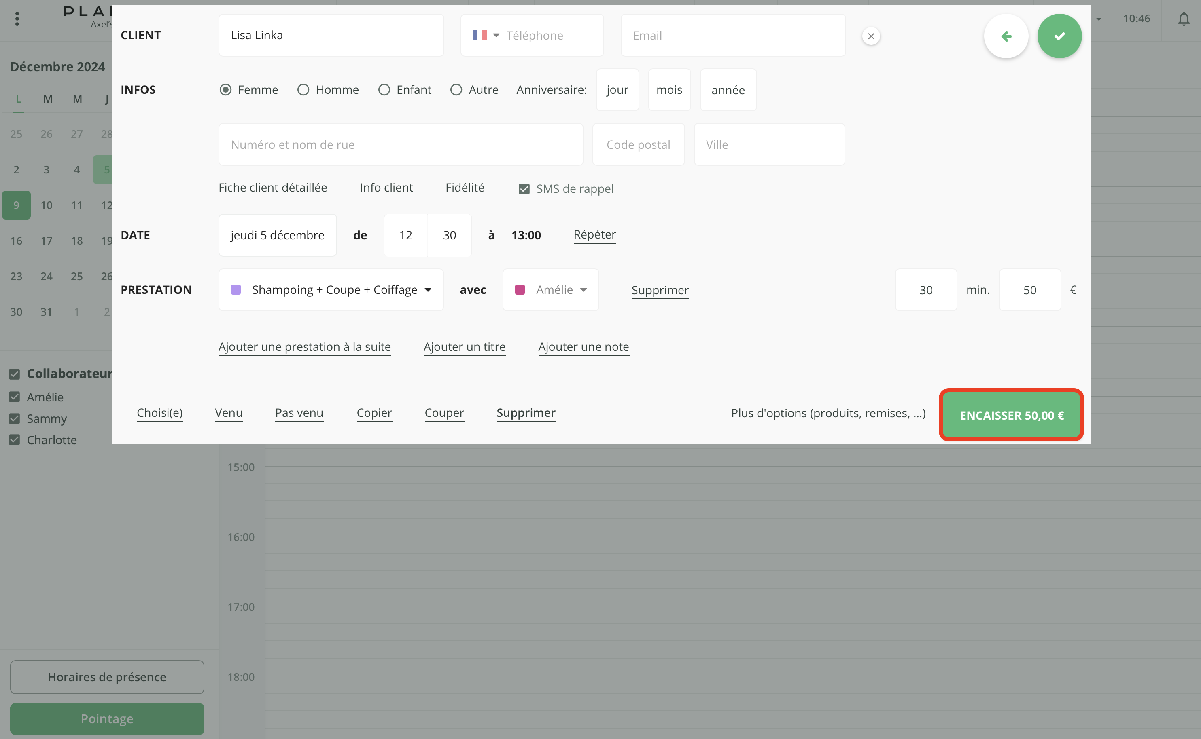Open the three-dot main menu
This screenshot has width=1201, height=739.
[x=17, y=19]
